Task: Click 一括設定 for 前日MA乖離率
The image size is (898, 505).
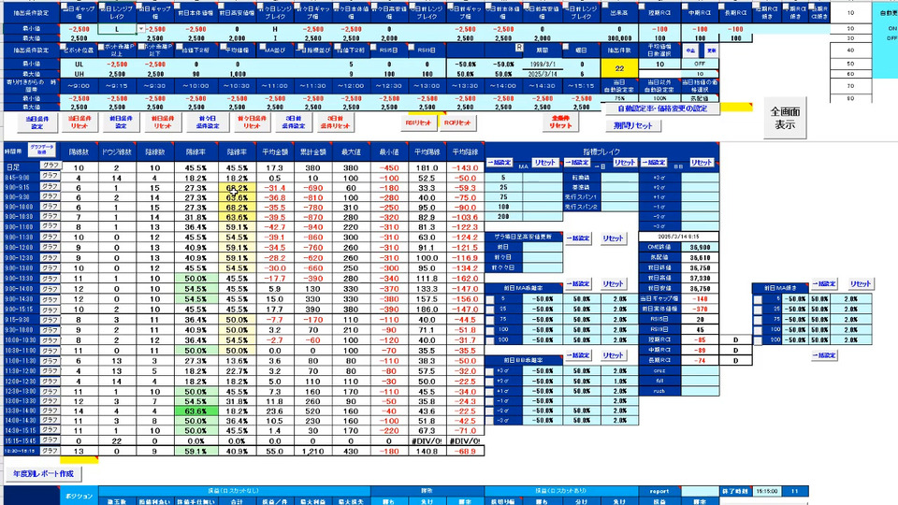Action: [x=578, y=284]
